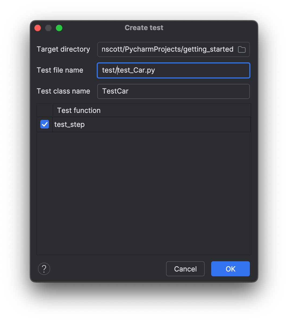Click the minimize traffic light button

coord(48,28)
